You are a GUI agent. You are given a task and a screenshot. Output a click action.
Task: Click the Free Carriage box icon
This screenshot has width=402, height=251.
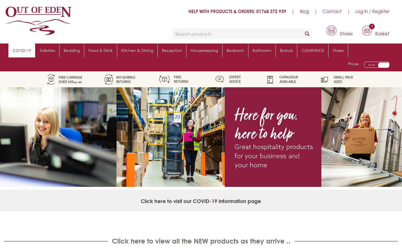point(51,79)
